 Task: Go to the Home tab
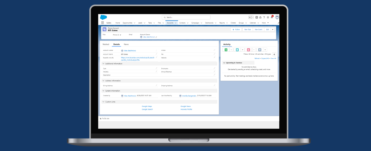coord(118,23)
